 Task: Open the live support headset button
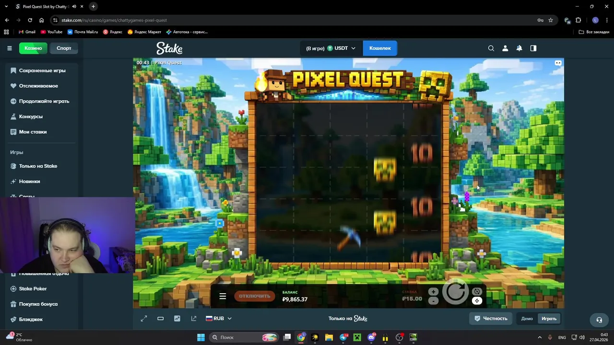pos(599,320)
